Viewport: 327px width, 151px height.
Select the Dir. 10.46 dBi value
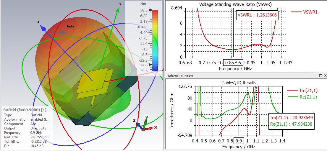(x=37, y=146)
